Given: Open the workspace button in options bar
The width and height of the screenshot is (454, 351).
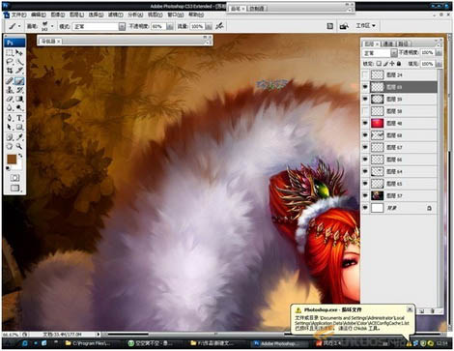Looking at the screenshot, I should click(366, 25).
